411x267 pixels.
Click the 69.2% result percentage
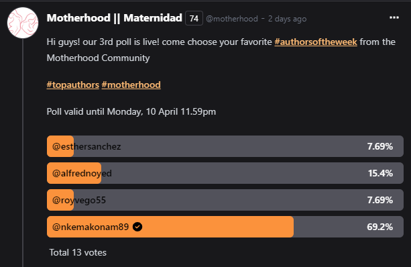tap(379, 227)
